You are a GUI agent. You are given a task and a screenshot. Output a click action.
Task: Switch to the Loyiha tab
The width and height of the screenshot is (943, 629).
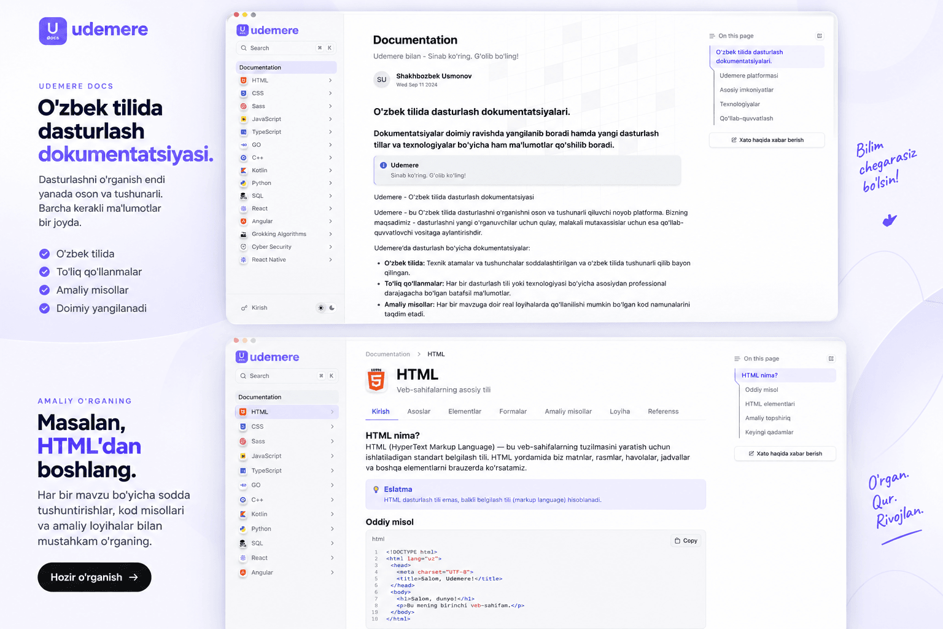pos(619,412)
